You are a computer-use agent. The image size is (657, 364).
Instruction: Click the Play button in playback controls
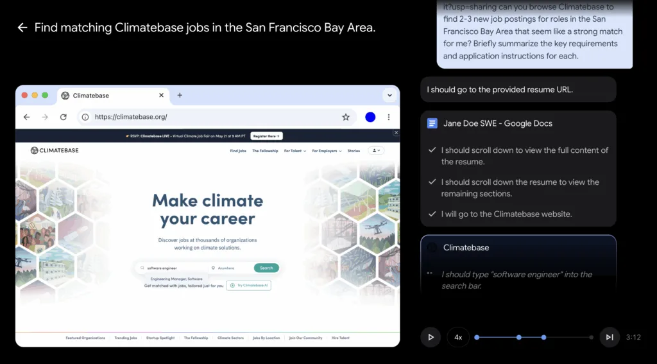(x=431, y=337)
